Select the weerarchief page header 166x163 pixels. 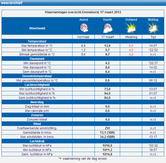pyautogui.click(x=12, y=3)
